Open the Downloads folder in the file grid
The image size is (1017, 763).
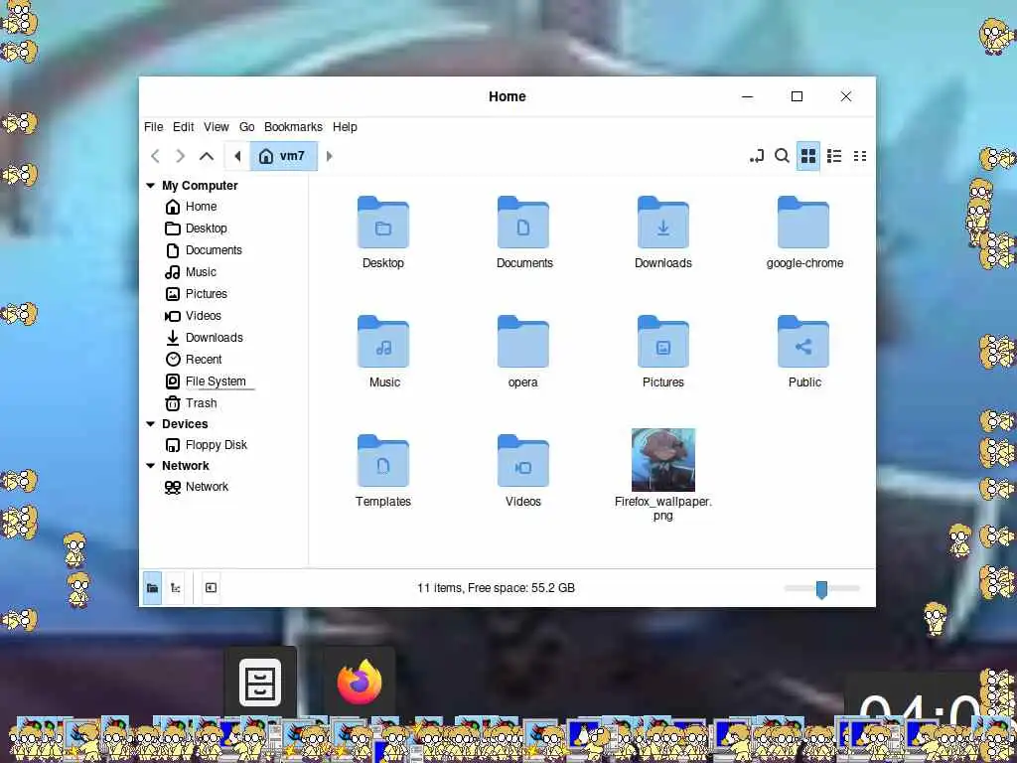pos(662,223)
